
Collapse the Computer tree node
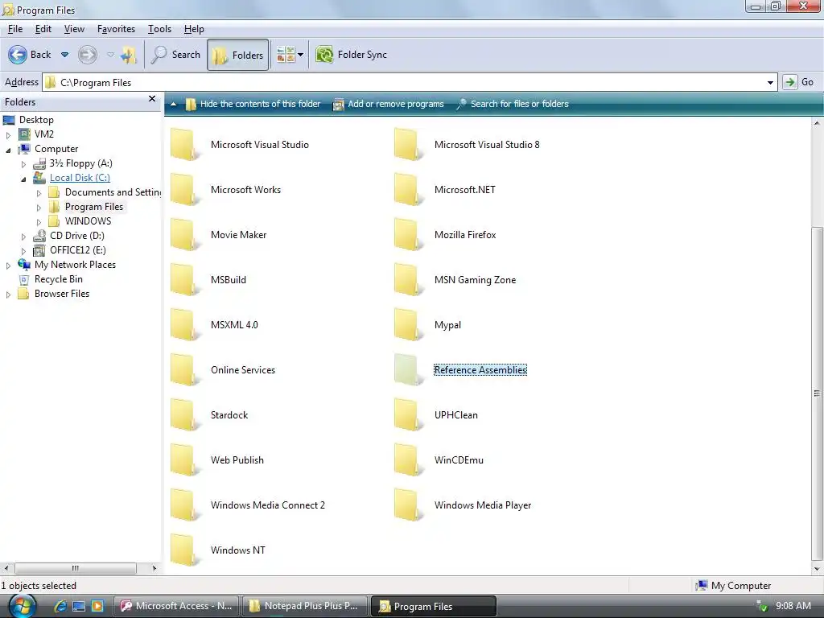[x=8, y=150]
